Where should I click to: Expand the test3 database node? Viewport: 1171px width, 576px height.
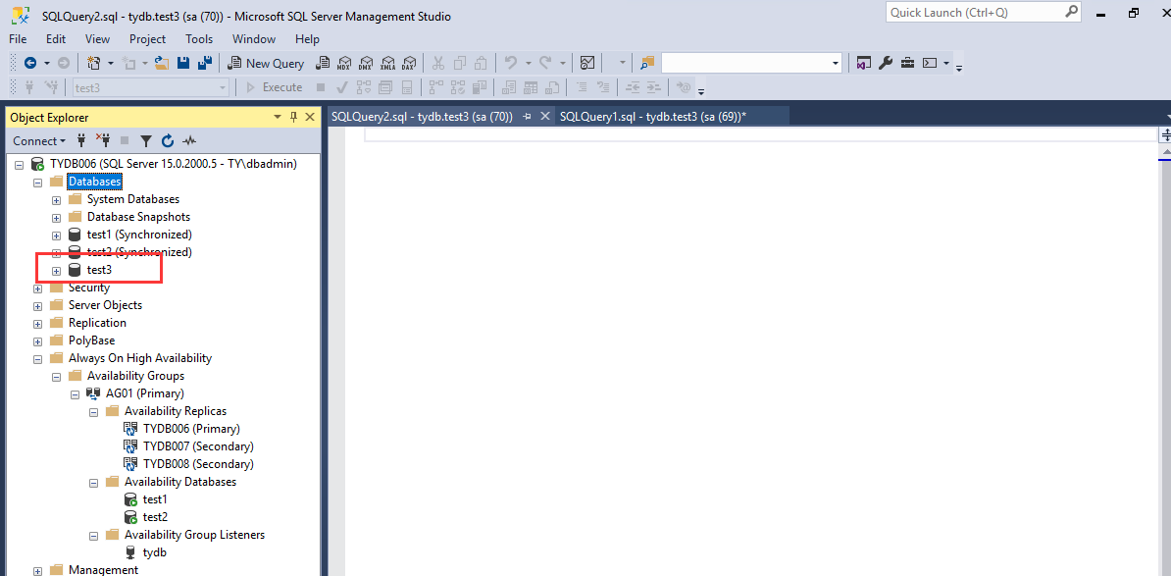coord(56,271)
